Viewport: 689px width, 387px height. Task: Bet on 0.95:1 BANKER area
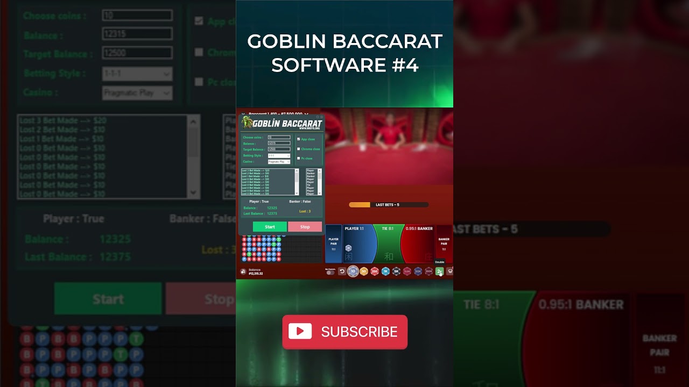coord(418,243)
